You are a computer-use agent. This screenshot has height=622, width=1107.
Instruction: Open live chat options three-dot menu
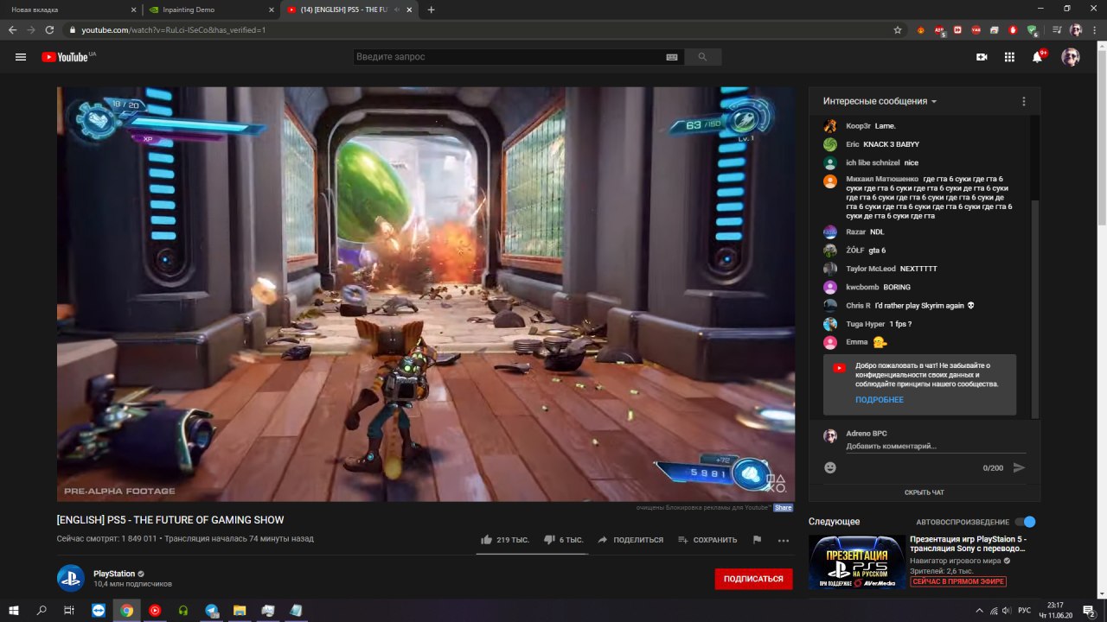tap(1024, 101)
